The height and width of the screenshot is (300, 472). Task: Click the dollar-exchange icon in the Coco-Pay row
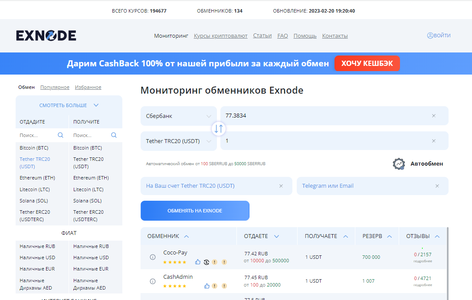pyautogui.click(x=206, y=262)
